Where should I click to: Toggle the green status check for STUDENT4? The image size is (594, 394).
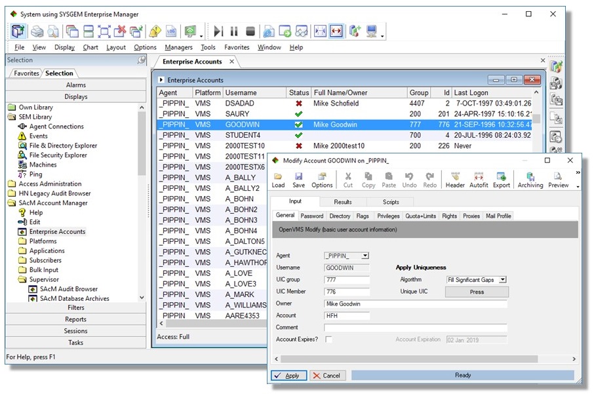299,134
